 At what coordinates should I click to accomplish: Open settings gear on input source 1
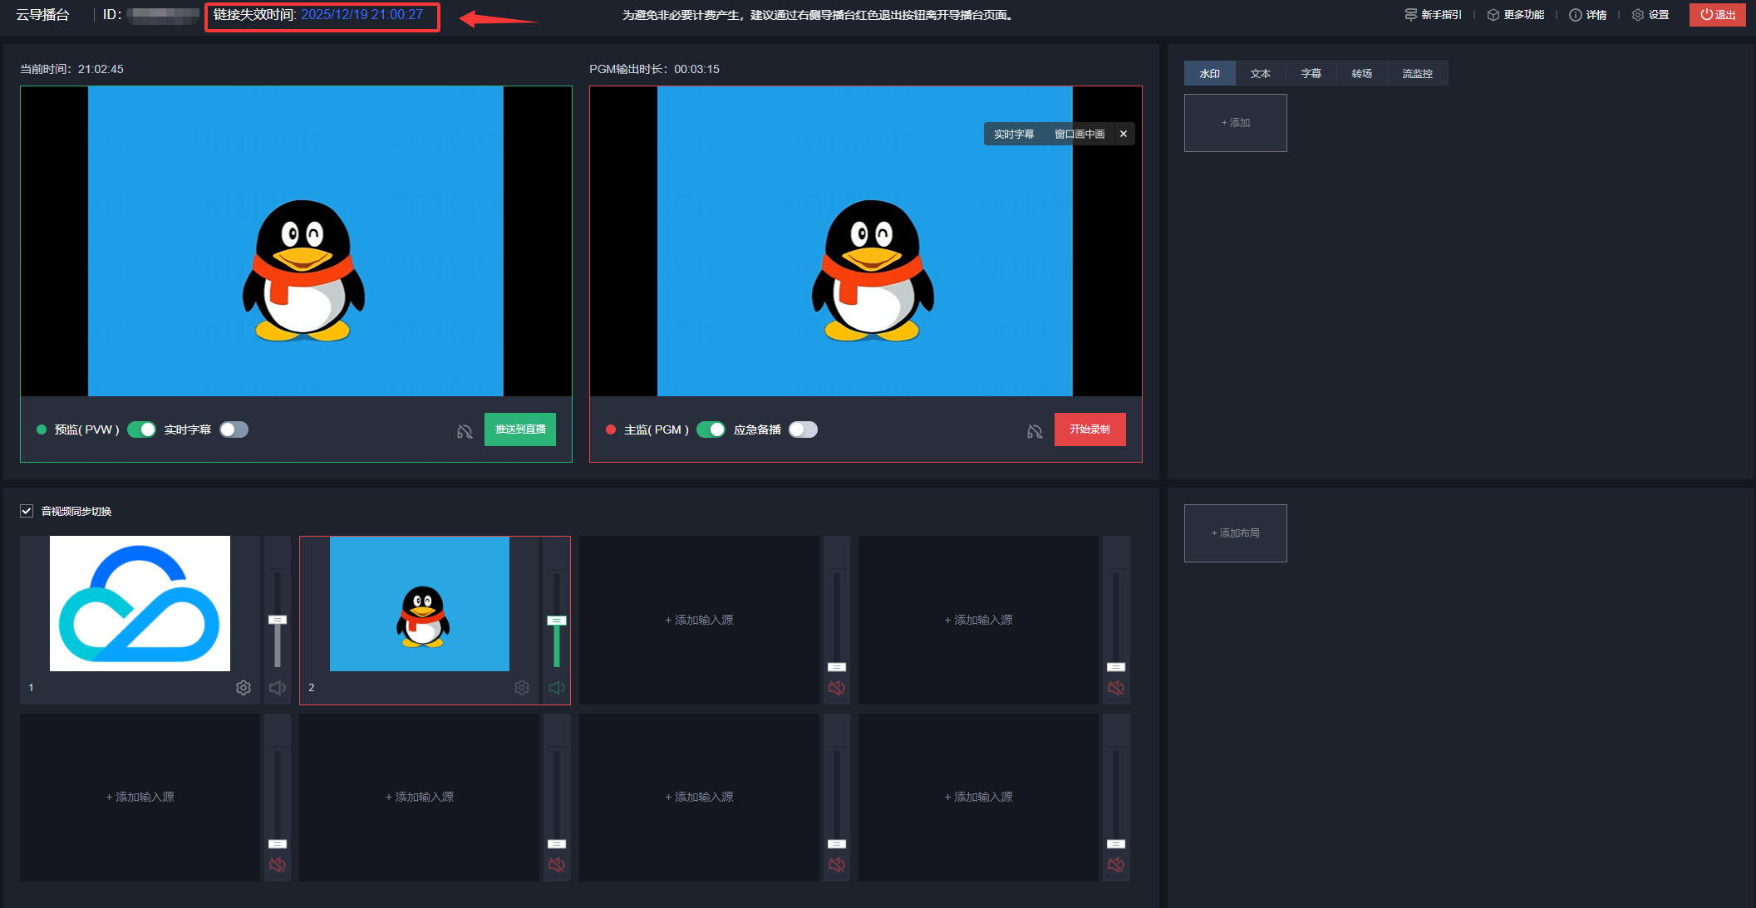(x=243, y=688)
